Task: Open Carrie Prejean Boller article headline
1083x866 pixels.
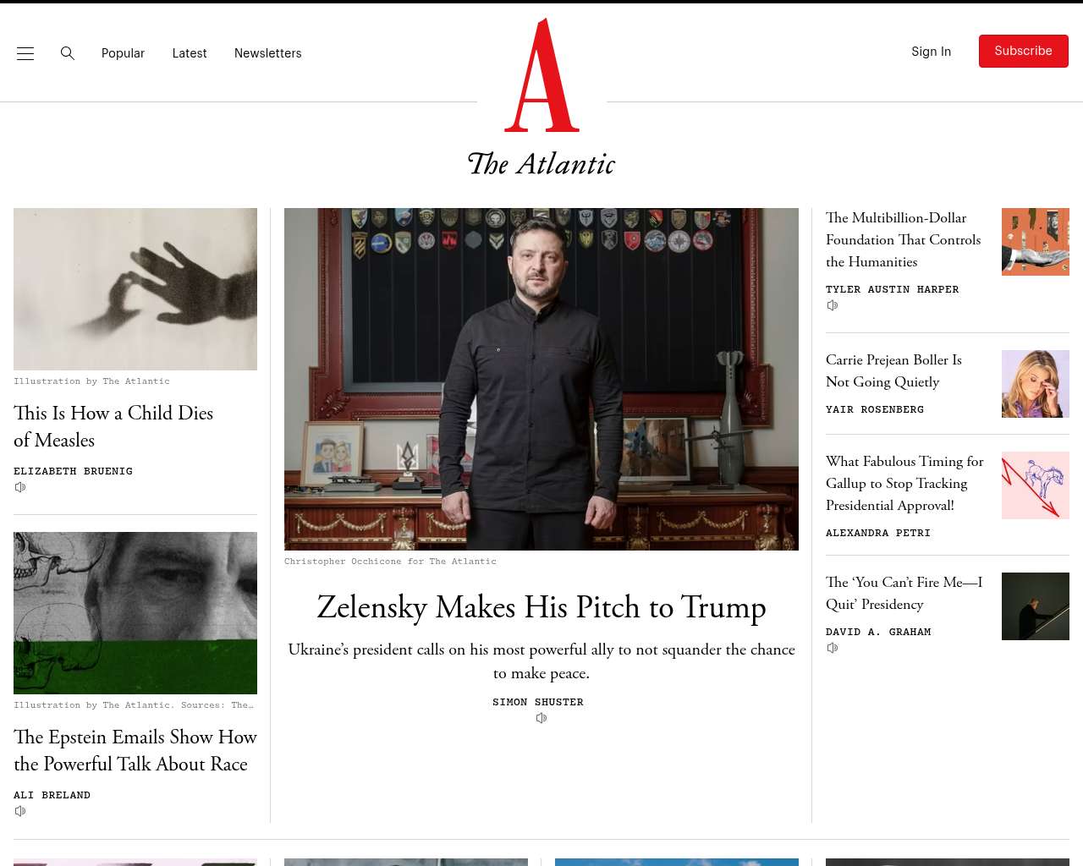Action: pos(893,370)
